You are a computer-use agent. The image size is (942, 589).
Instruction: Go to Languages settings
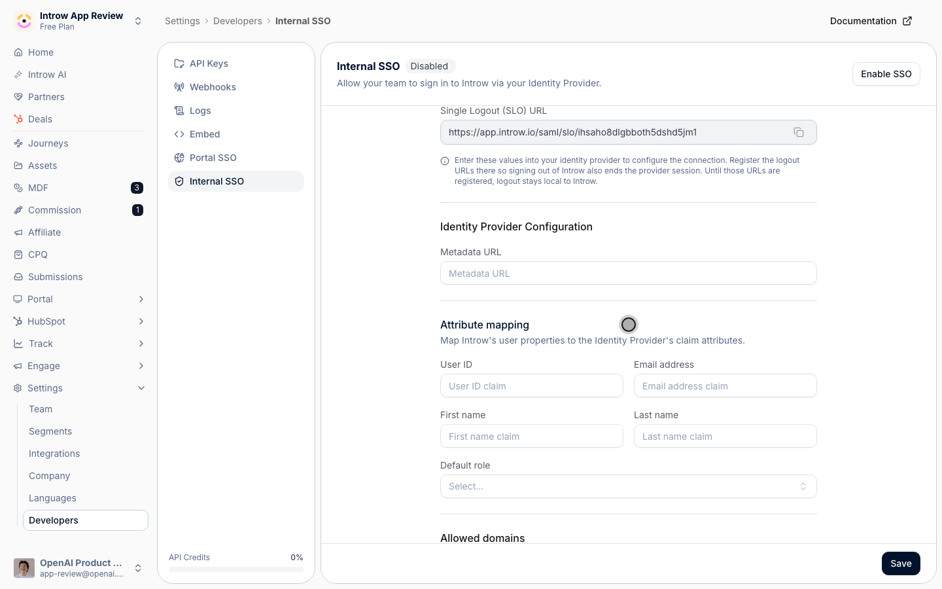click(85, 498)
